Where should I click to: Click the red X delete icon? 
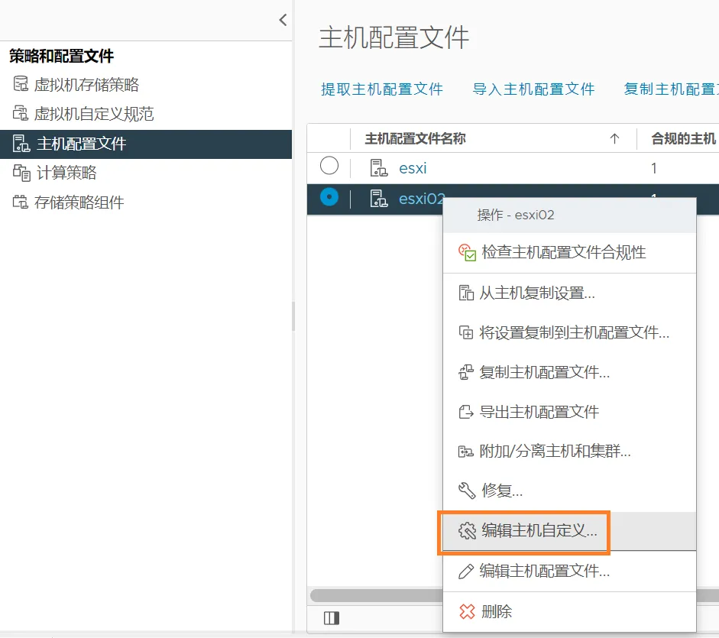click(467, 611)
